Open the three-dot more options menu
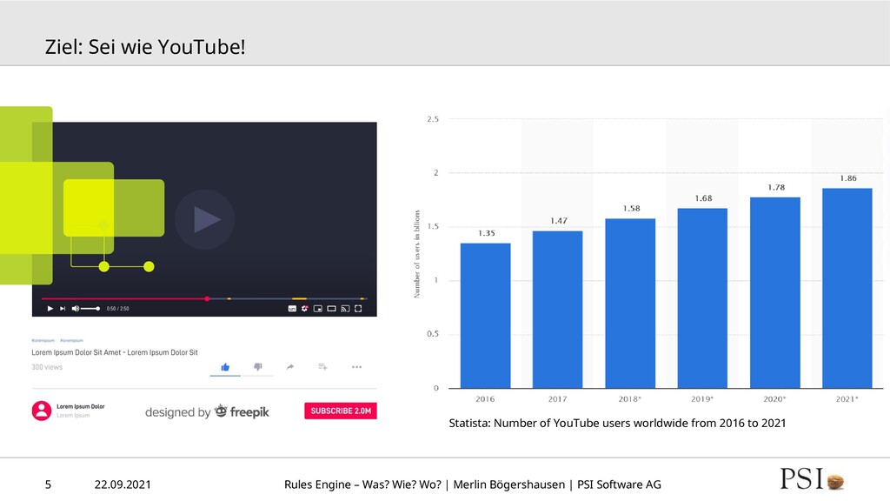The height and width of the screenshot is (501, 890). click(x=356, y=367)
